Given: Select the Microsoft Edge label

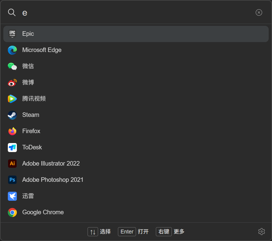Looking at the screenshot, I should pos(42,50).
